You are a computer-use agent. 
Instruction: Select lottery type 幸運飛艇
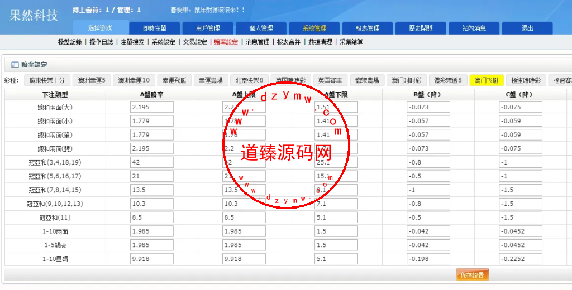pyautogui.click(x=174, y=80)
